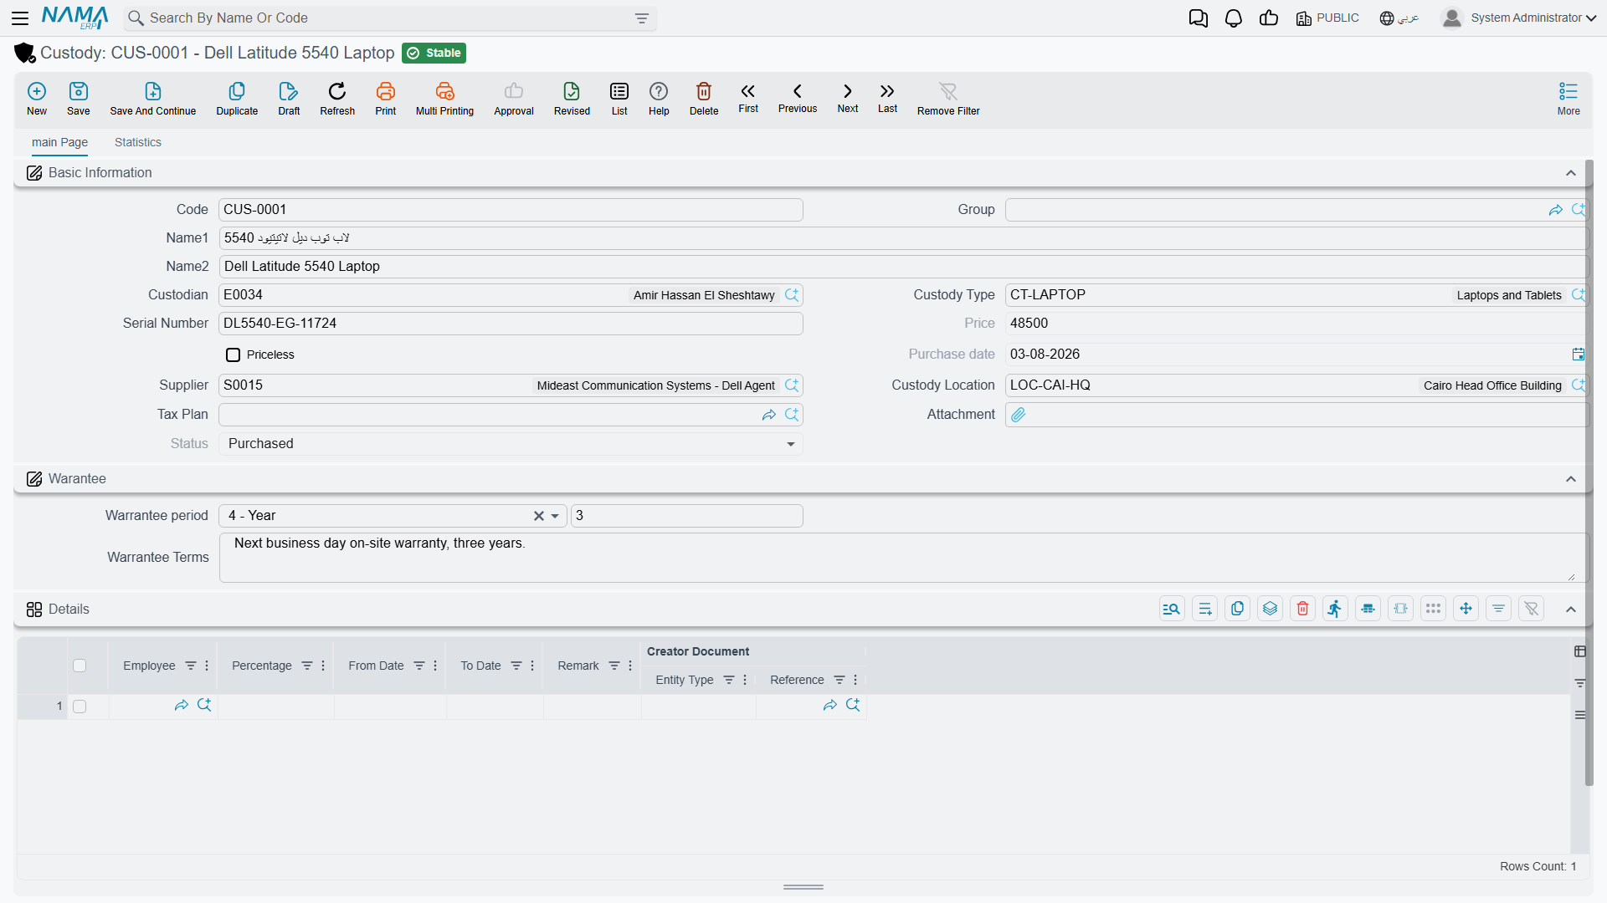Select all rows in Details grid header checkbox
The width and height of the screenshot is (1607, 903).
[80, 666]
